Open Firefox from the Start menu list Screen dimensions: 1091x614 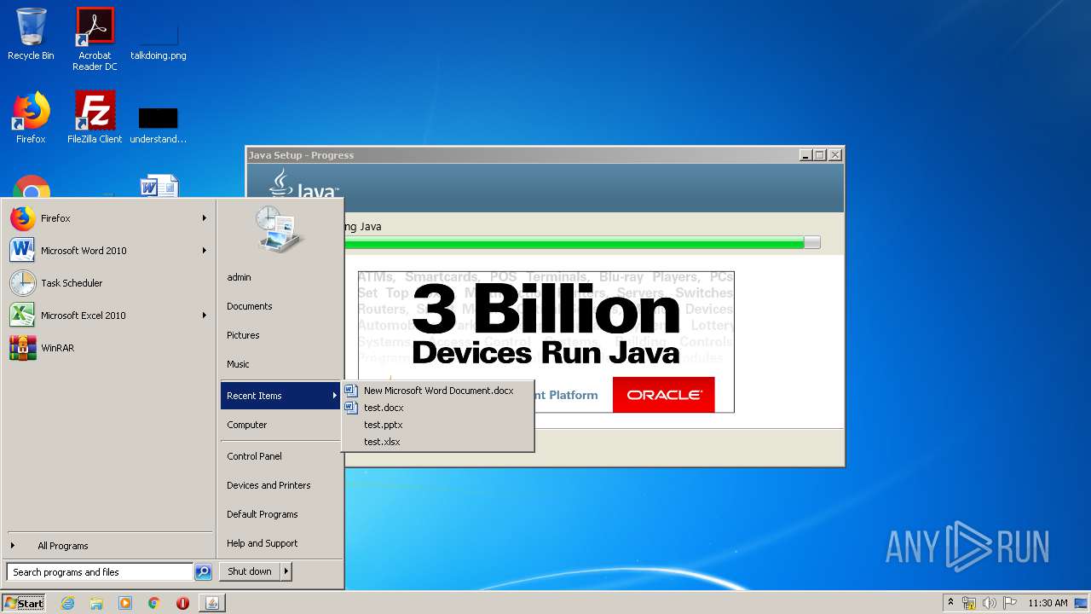tap(108, 218)
